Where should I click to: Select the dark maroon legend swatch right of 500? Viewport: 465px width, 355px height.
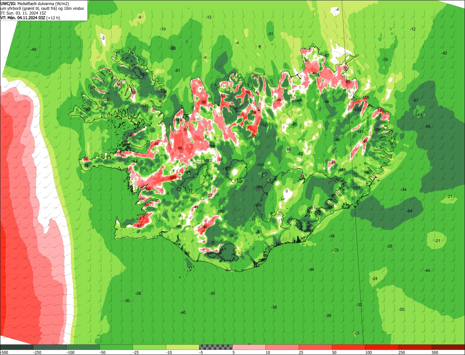tap(449, 347)
